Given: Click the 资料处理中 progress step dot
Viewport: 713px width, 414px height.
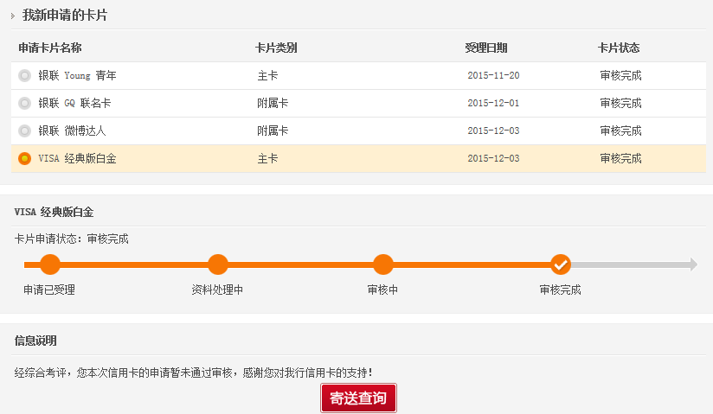Looking at the screenshot, I should click(218, 264).
